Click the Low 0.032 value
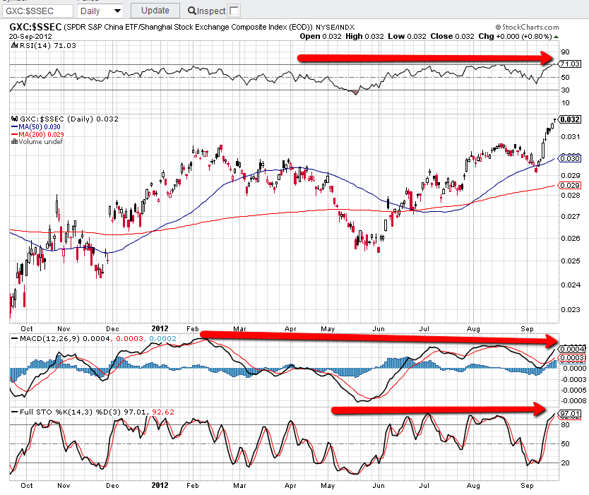This screenshot has height=495, width=589. (407, 37)
